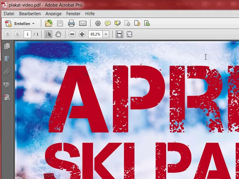The width and height of the screenshot is (239, 179).
Task: Click the page with green arrow icon
Action: 147,24
